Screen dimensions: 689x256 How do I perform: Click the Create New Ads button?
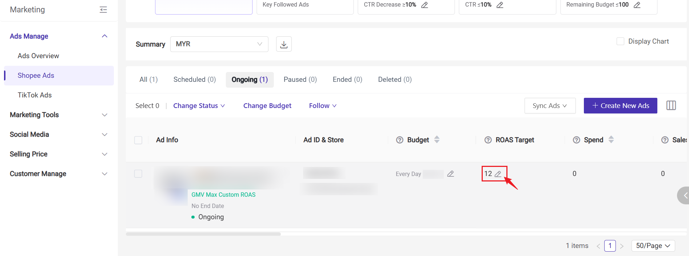click(620, 106)
